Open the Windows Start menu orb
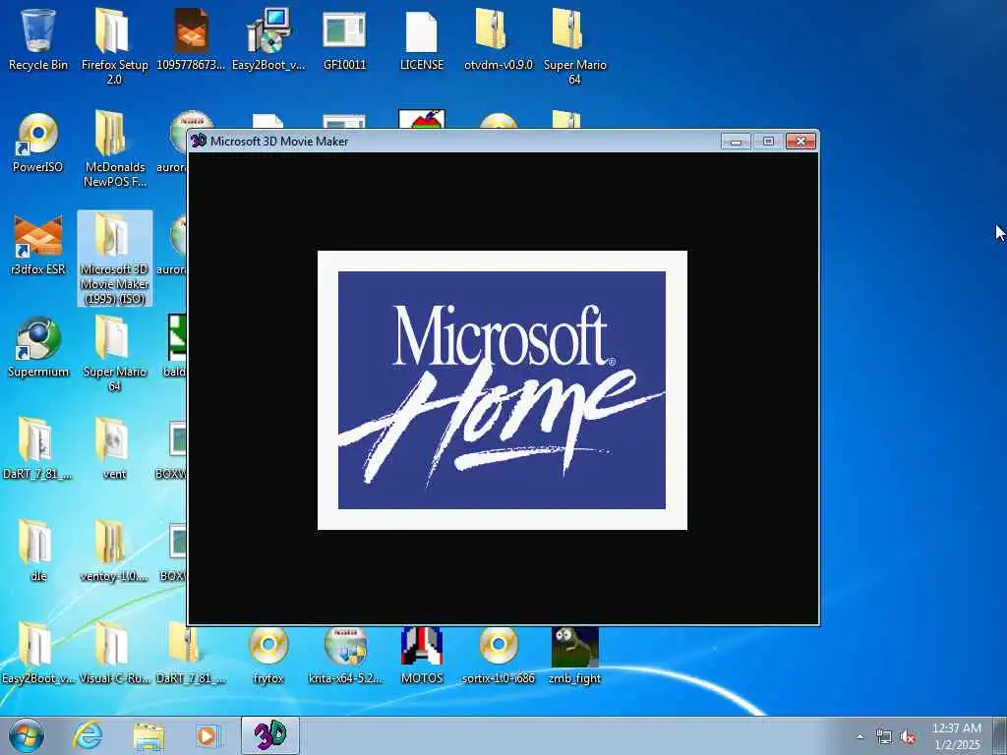The height and width of the screenshot is (755, 1007). coord(27,735)
